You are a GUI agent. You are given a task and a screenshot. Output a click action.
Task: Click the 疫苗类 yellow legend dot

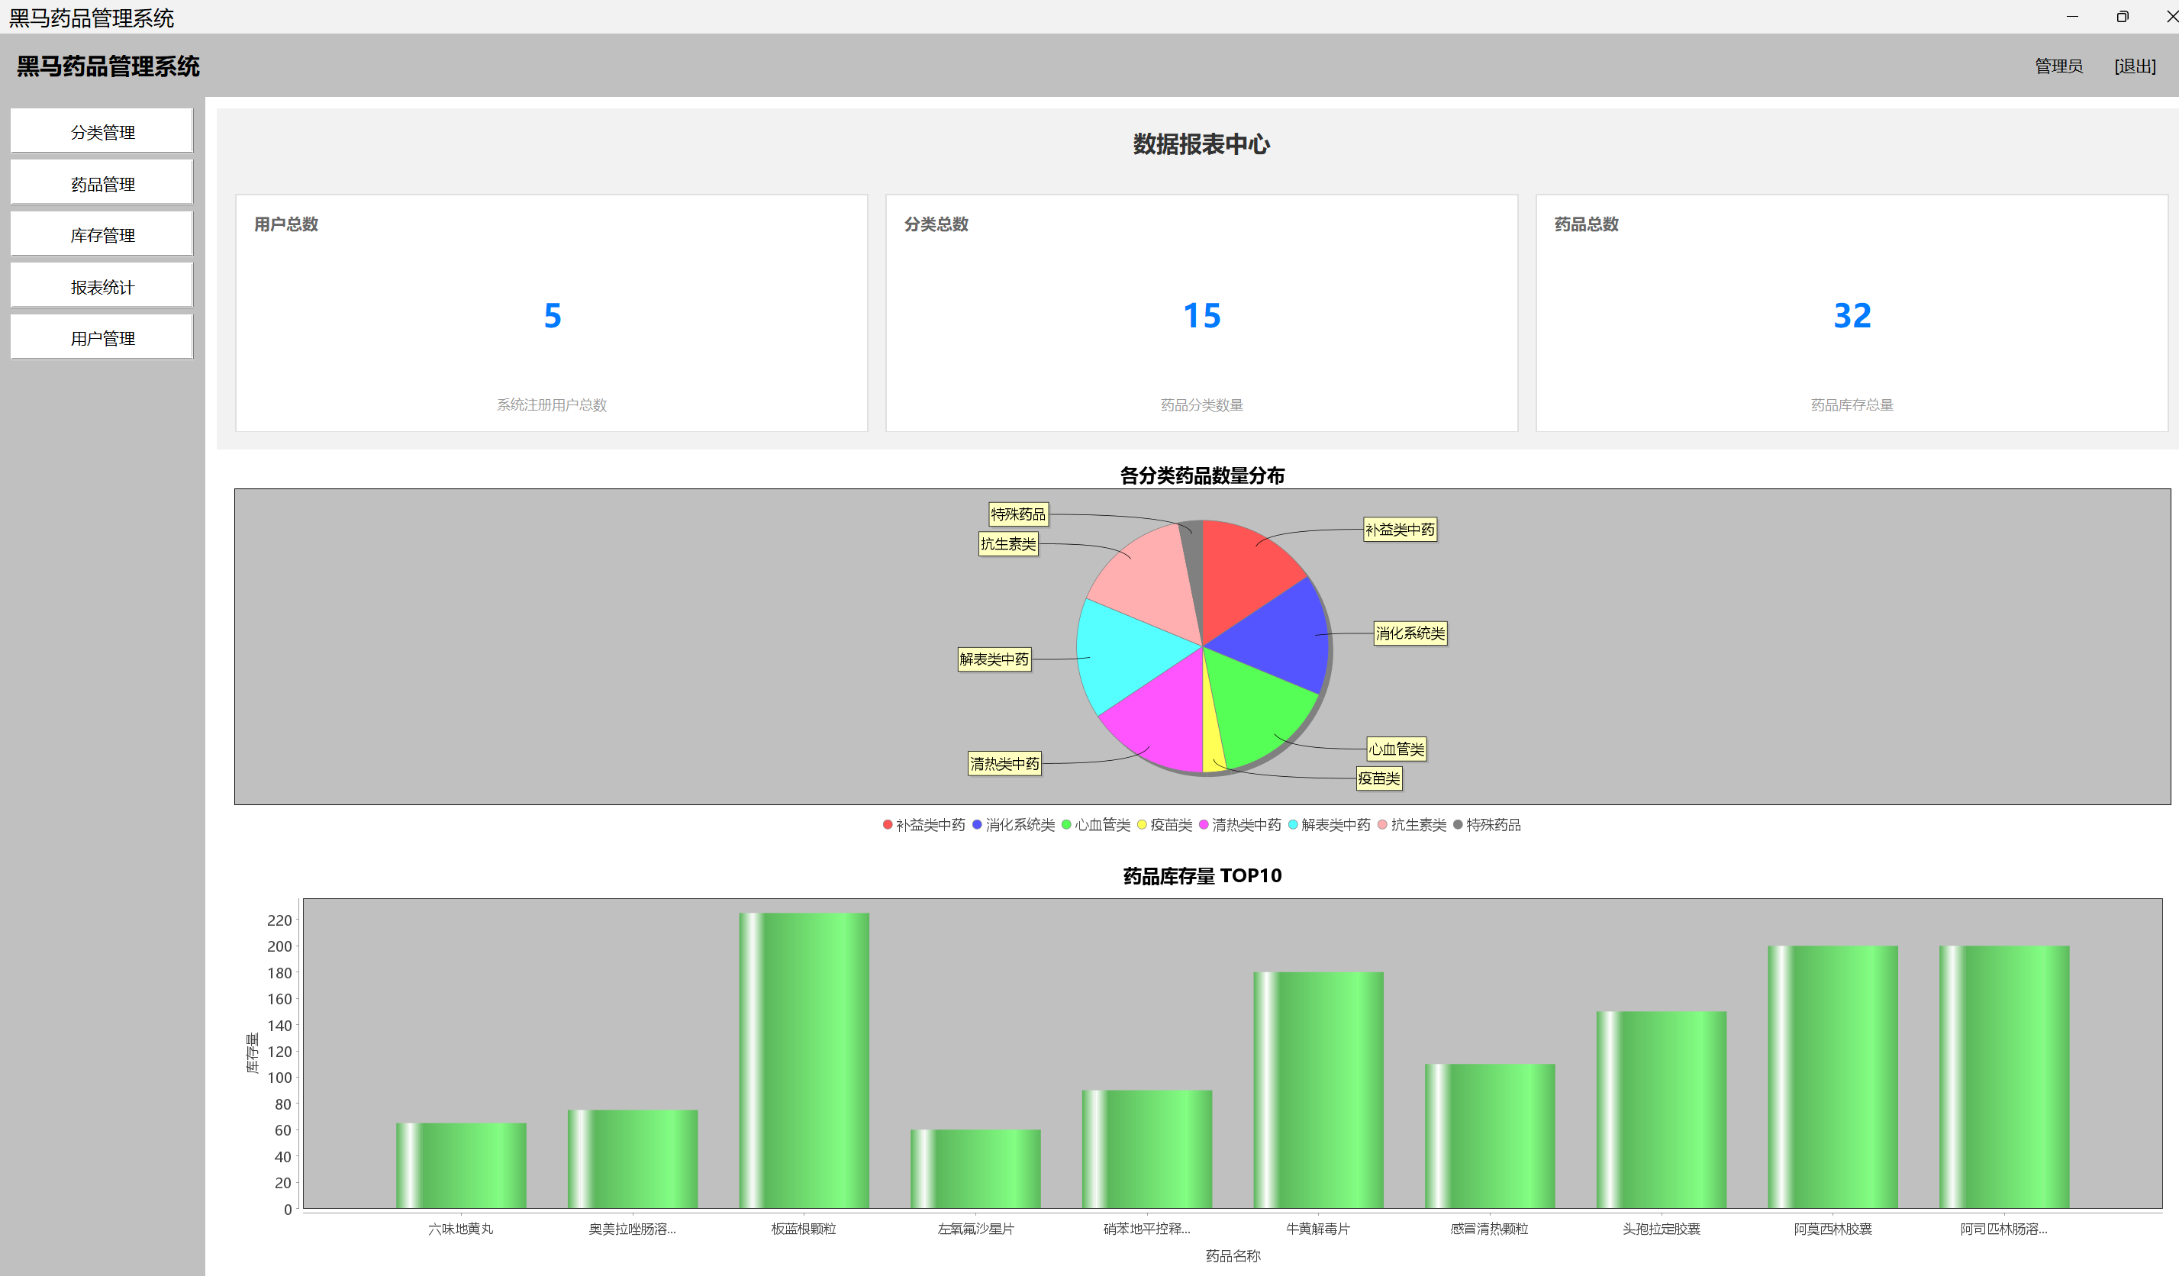pos(1141,825)
